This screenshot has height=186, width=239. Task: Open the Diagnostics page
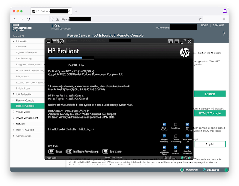pos(22,76)
